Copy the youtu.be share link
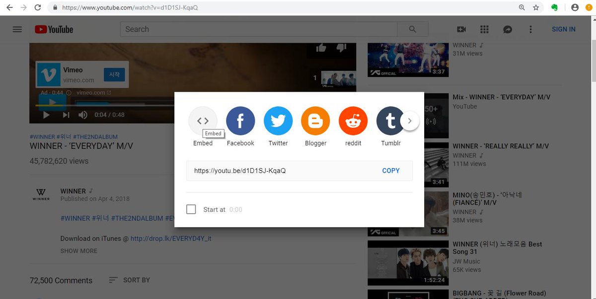The width and height of the screenshot is (596, 299). point(391,171)
